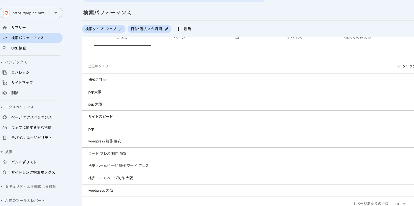
Task: Select 検索パフォーマンス in the sidebar
Action: pyautogui.click(x=31, y=38)
